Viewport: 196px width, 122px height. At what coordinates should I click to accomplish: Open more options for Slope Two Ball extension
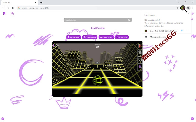pyautogui.click(x=188, y=31)
